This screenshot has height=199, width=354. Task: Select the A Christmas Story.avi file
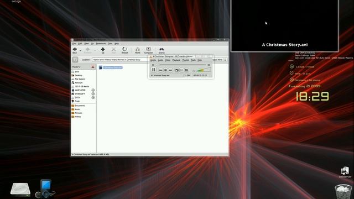point(111,67)
